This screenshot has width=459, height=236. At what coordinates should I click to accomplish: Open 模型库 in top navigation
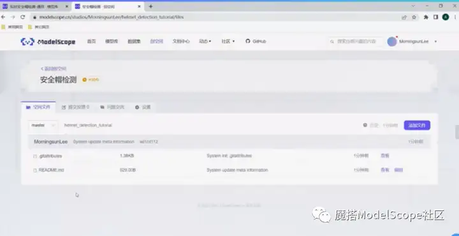click(112, 41)
